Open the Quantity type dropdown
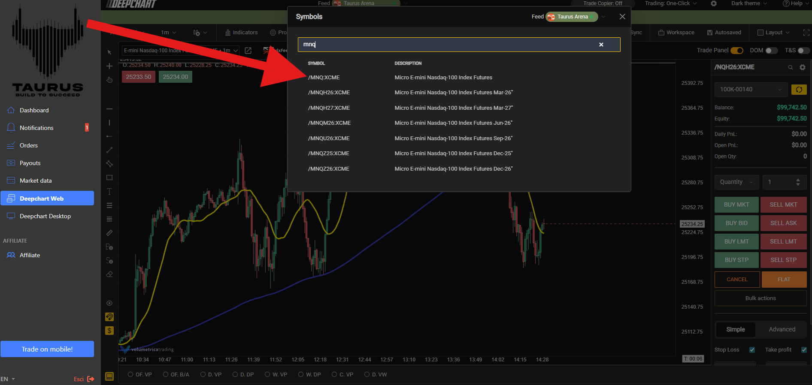This screenshot has height=385, width=812. click(737, 182)
